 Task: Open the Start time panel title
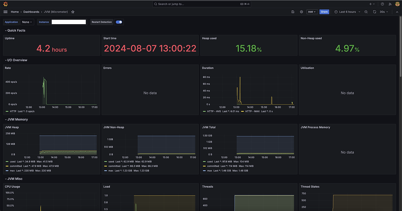pos(110,38)
